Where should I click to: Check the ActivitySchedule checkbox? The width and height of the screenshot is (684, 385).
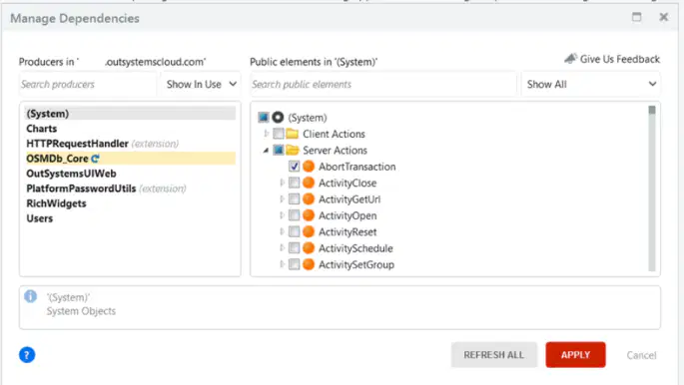[x=294, y=247]
